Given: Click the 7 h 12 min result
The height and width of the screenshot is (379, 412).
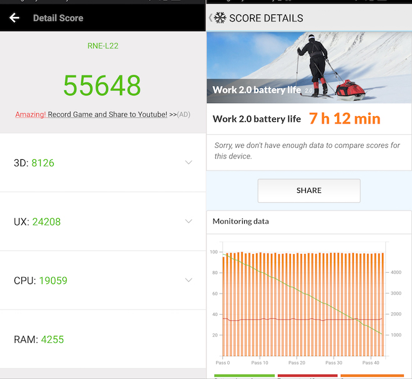Looking at the screenshot, I should click(345, 119).
